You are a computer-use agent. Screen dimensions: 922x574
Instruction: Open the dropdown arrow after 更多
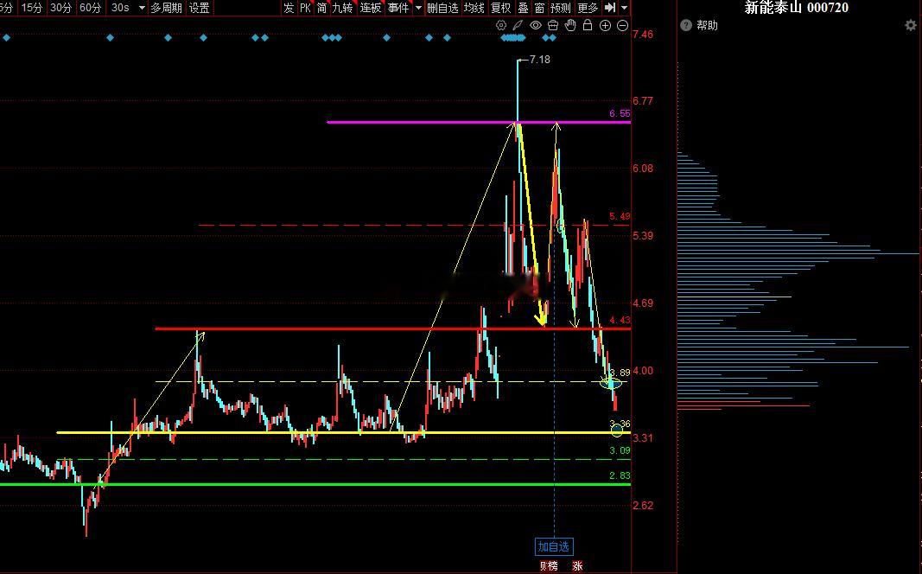[625, 8]
